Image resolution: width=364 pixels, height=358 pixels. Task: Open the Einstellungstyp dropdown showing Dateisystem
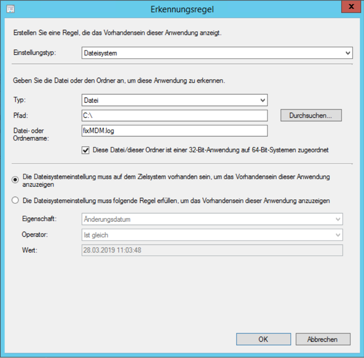pyautogui.click(x=217, y=53)
